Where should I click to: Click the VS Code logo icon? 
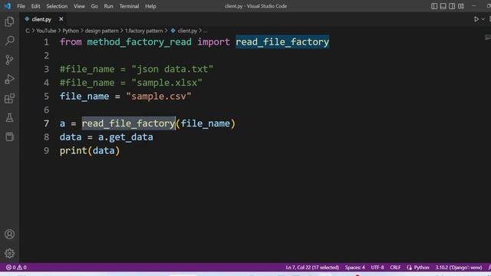(x=7, y=6)
